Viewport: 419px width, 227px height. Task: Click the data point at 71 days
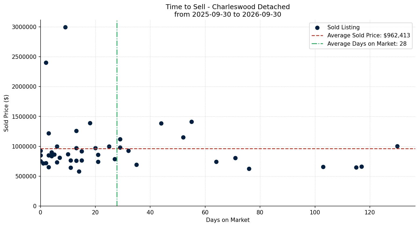pyautogui.click(x=235, y=158)
